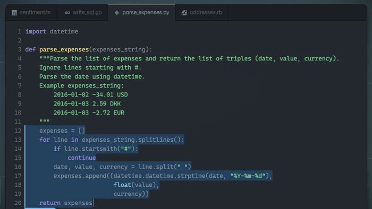This screenshot has height=209, width=372.
Task: Click line number 1 in the gutter
Action: [x=20, y=31]
